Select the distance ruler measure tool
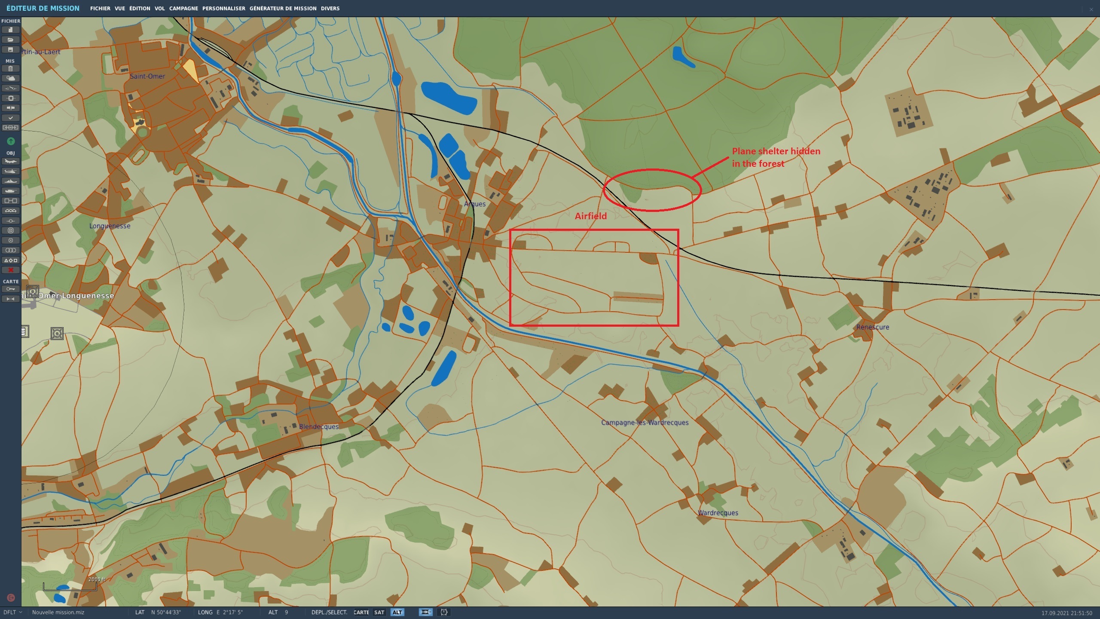This screenshot has height=619, width=1100. pyautogui.click(x=11, y=299)
